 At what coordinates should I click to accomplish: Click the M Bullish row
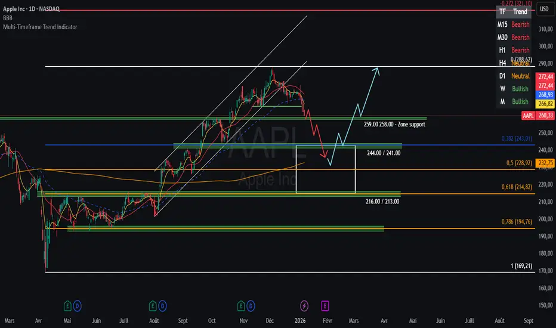[514, 101]
